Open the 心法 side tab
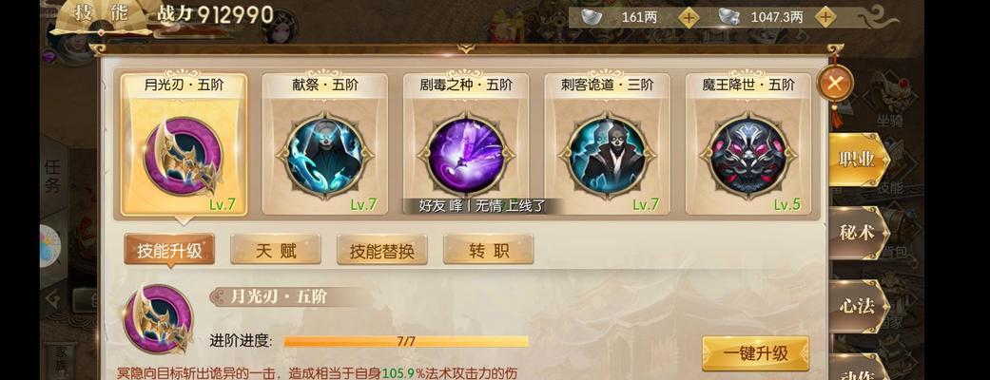990x380 pixels. click(857, 306)
